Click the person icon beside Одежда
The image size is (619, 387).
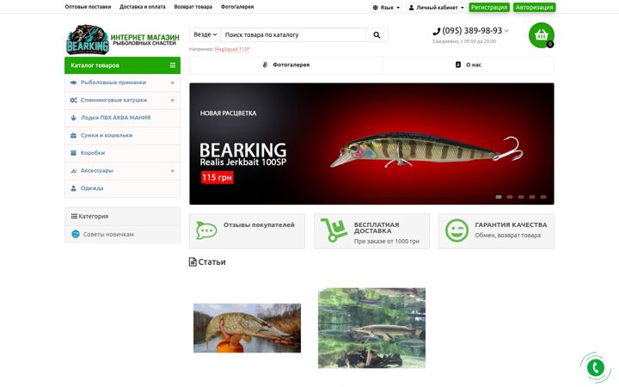click(73, 188)
